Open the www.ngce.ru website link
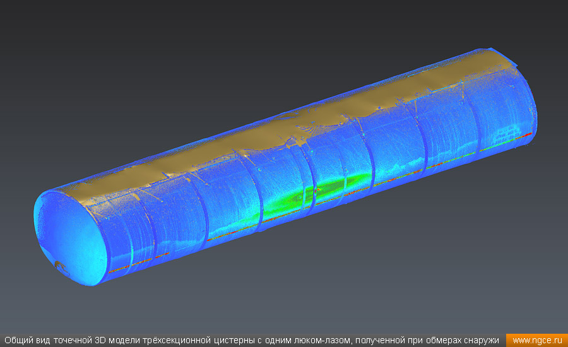Viewport: 568px width, 347px height. click(537, 341)
